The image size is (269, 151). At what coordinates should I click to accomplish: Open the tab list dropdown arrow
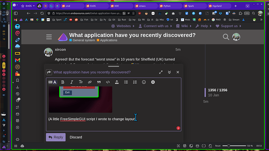[248, 6]
